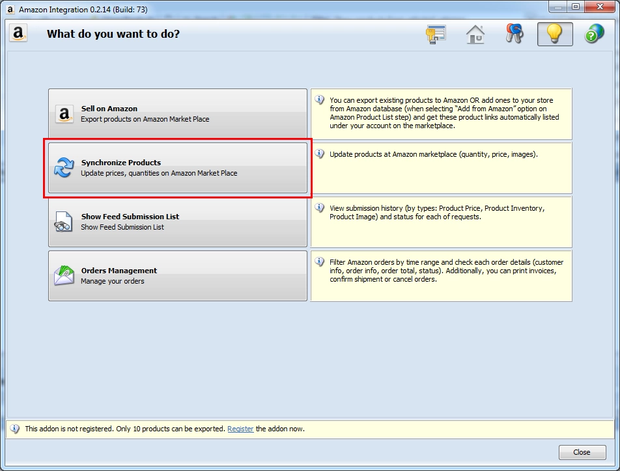620x471 pixels.
Task: Click the 'You can export existing products' hint text
Action: pos(444,113)
